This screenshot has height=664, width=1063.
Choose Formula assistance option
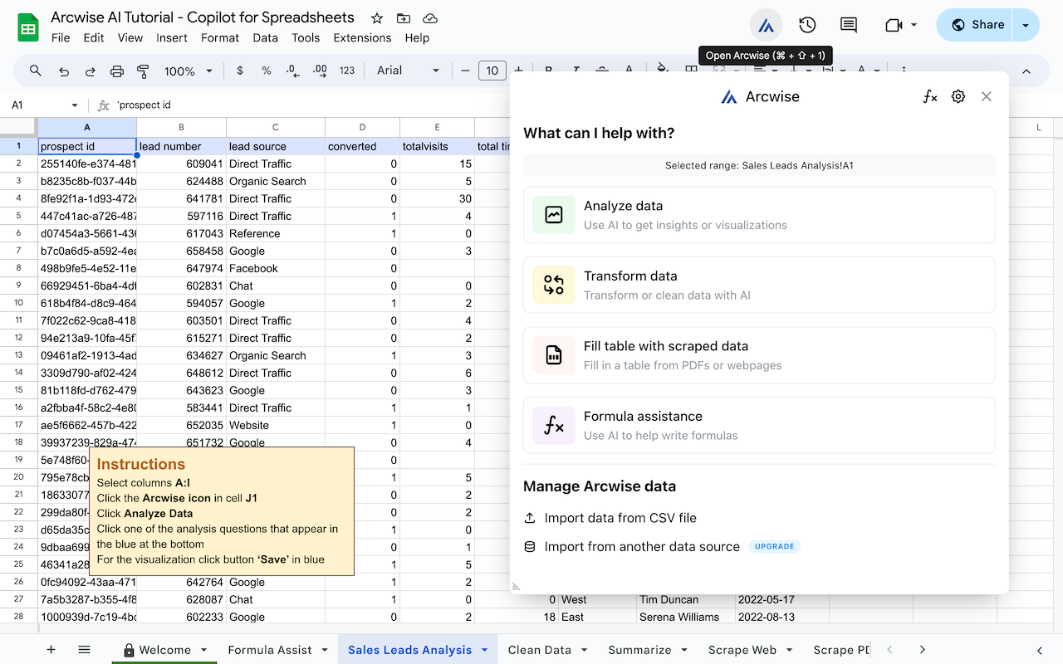(x=759, y=425)
